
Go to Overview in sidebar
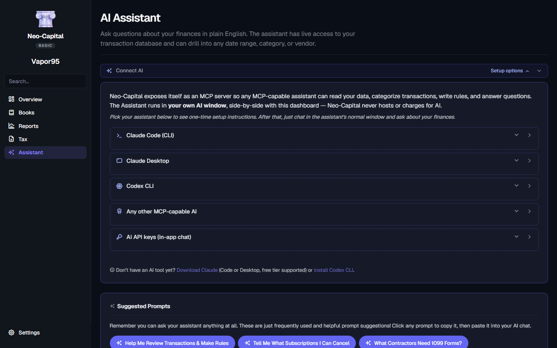point(45,99)
